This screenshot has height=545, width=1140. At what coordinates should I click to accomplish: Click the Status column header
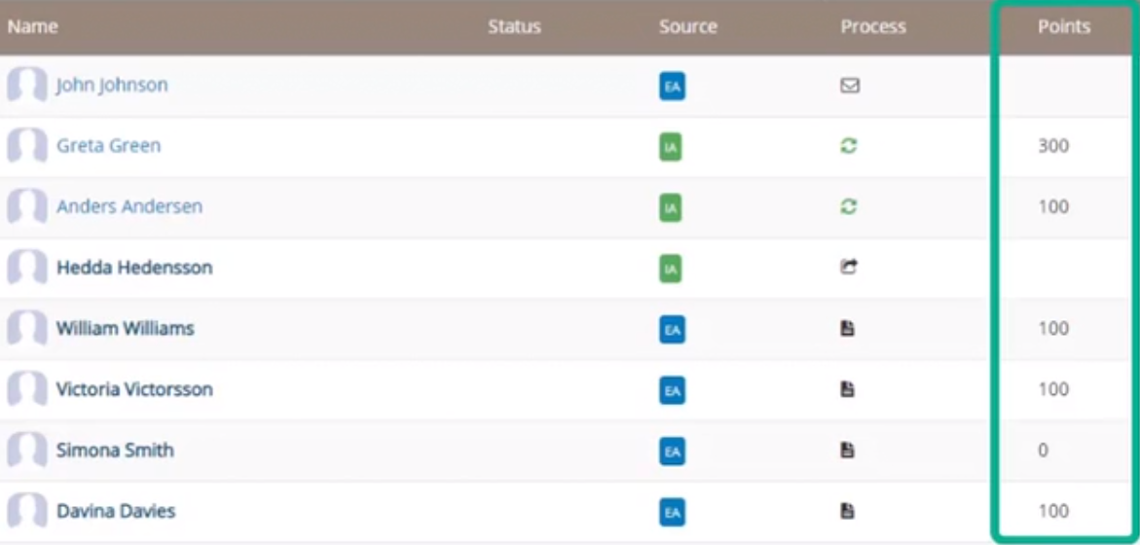point(514,27)
